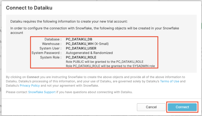
Task: Click the bold Connect word in disclaimer
Action: pos(33,77)
